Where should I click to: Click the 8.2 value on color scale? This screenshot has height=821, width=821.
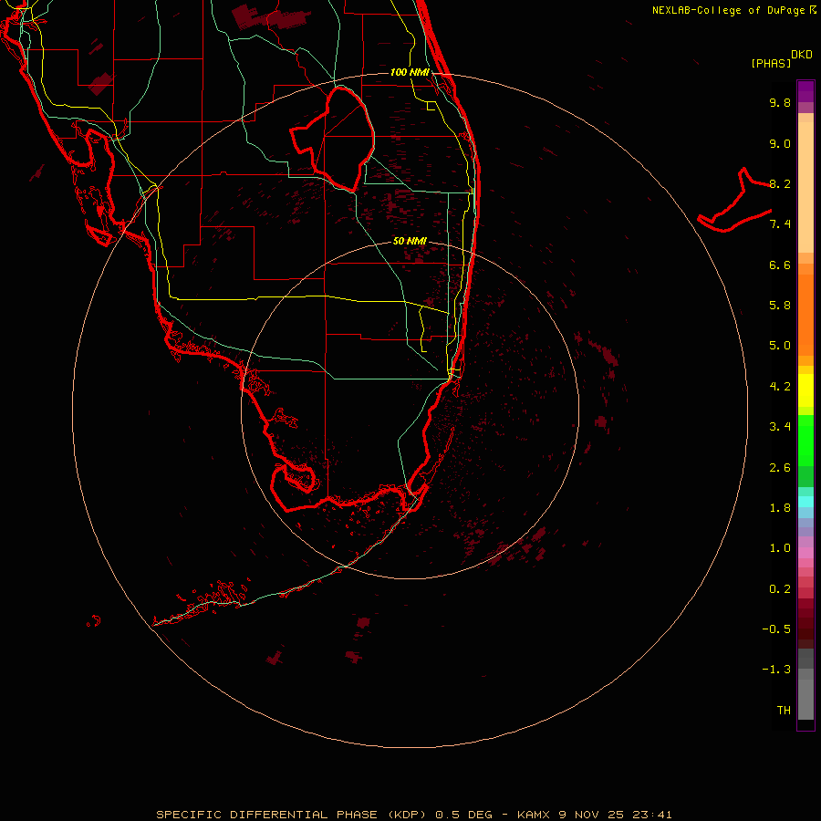pyautogui.click(x=780, y=183)
